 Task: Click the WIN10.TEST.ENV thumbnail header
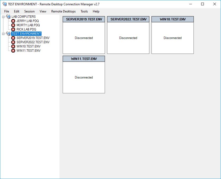pos(173,19)
